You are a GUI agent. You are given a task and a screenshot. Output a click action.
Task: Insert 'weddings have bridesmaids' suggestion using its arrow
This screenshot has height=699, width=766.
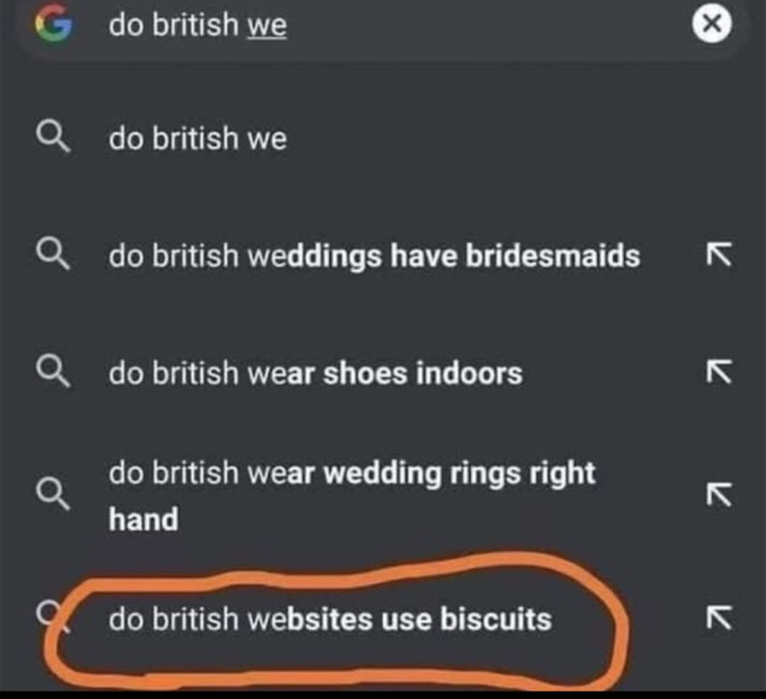(x=718, y=255)
